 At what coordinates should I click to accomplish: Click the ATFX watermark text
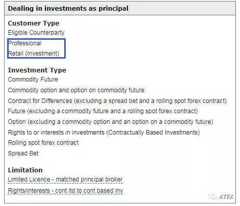226,197
